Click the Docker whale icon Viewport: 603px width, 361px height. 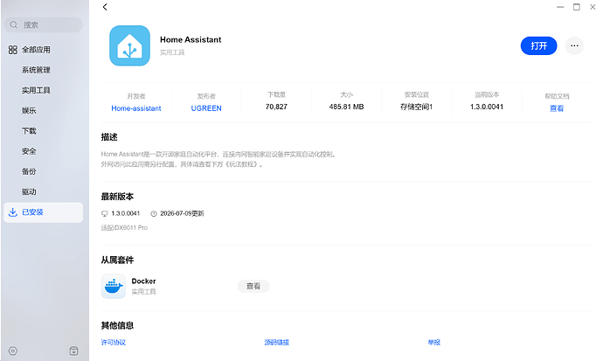pyautogui.click(x=114, y=286)
